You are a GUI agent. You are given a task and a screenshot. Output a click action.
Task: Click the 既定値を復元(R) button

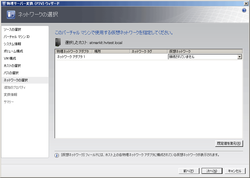(229, 143)
